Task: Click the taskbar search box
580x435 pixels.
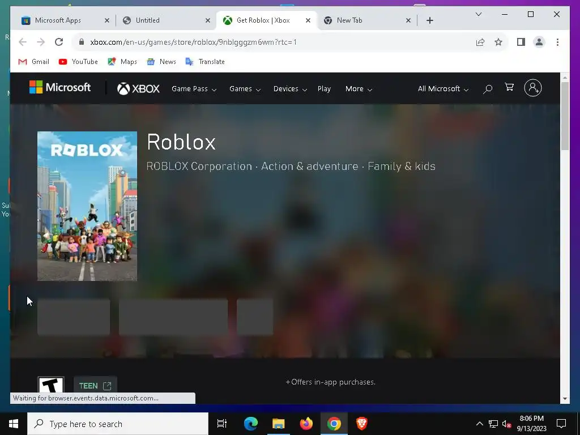Action: [118, 424]
